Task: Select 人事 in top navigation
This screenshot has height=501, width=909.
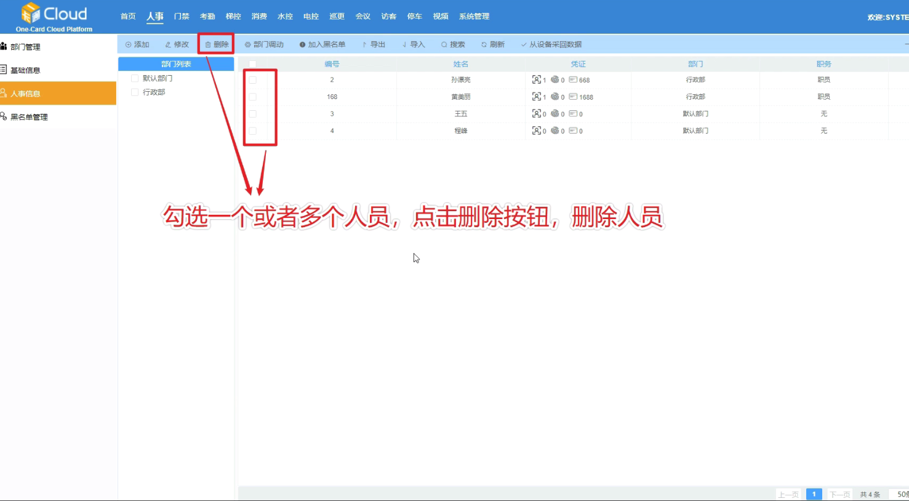Action: [155, 17]
